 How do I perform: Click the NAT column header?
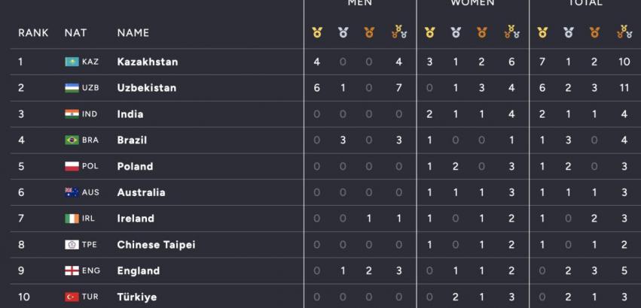[x=75, y=32]
